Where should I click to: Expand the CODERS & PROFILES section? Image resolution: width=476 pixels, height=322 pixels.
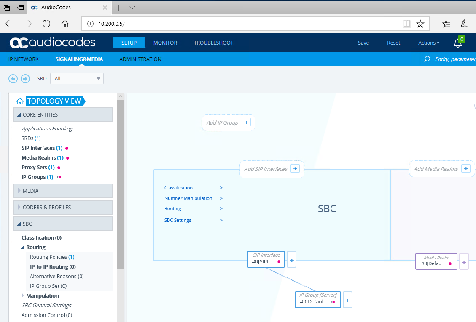tap(63, 208)
